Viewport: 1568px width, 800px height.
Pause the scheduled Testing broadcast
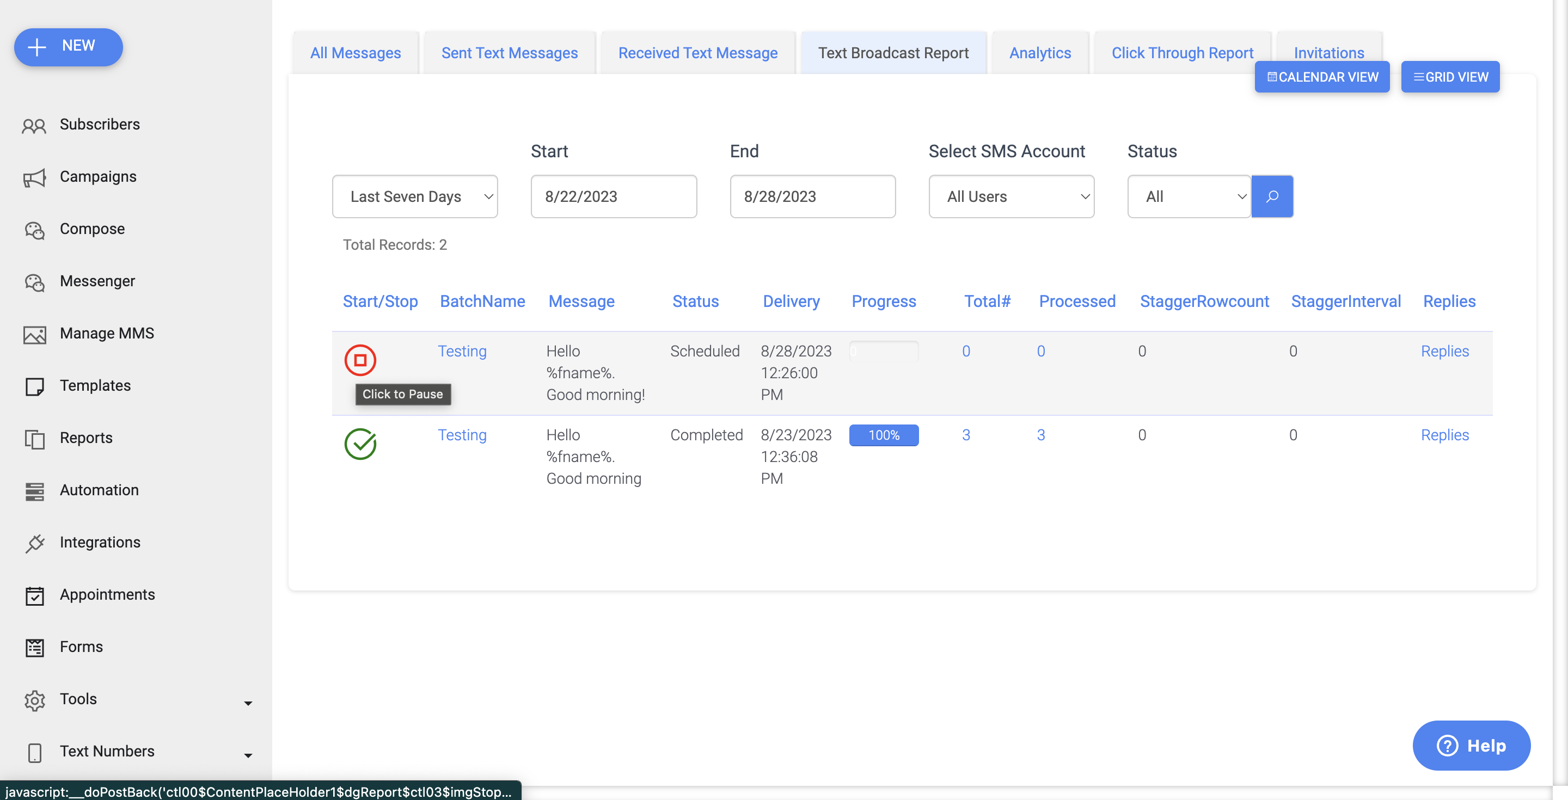click(361, 360)
